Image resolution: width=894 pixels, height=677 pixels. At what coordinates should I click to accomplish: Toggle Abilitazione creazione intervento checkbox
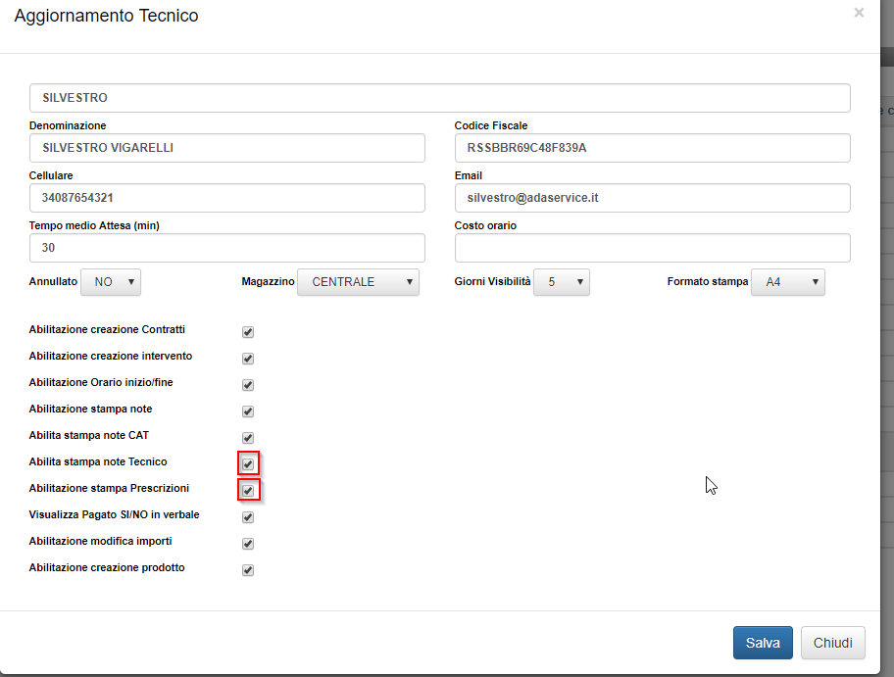(x=248, y=359)
